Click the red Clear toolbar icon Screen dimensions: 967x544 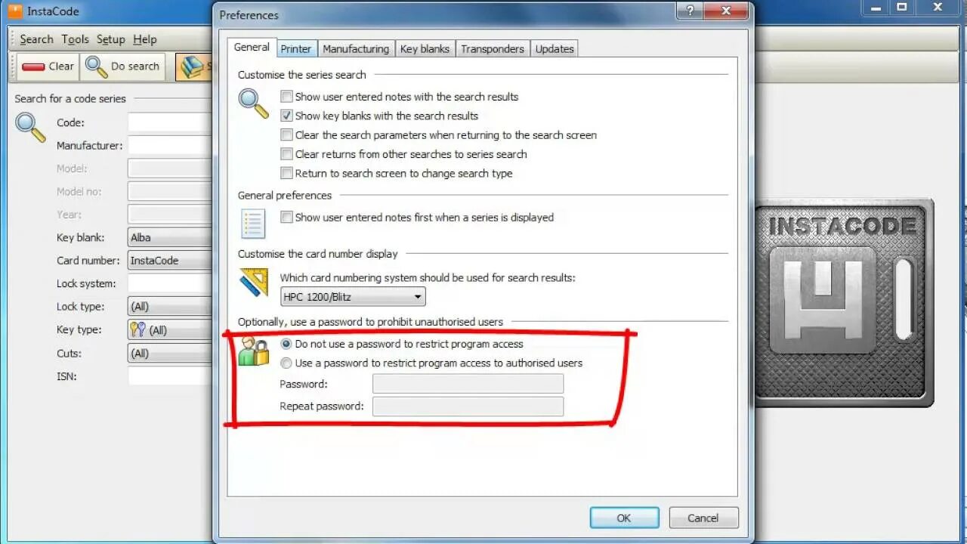[33, 66]
